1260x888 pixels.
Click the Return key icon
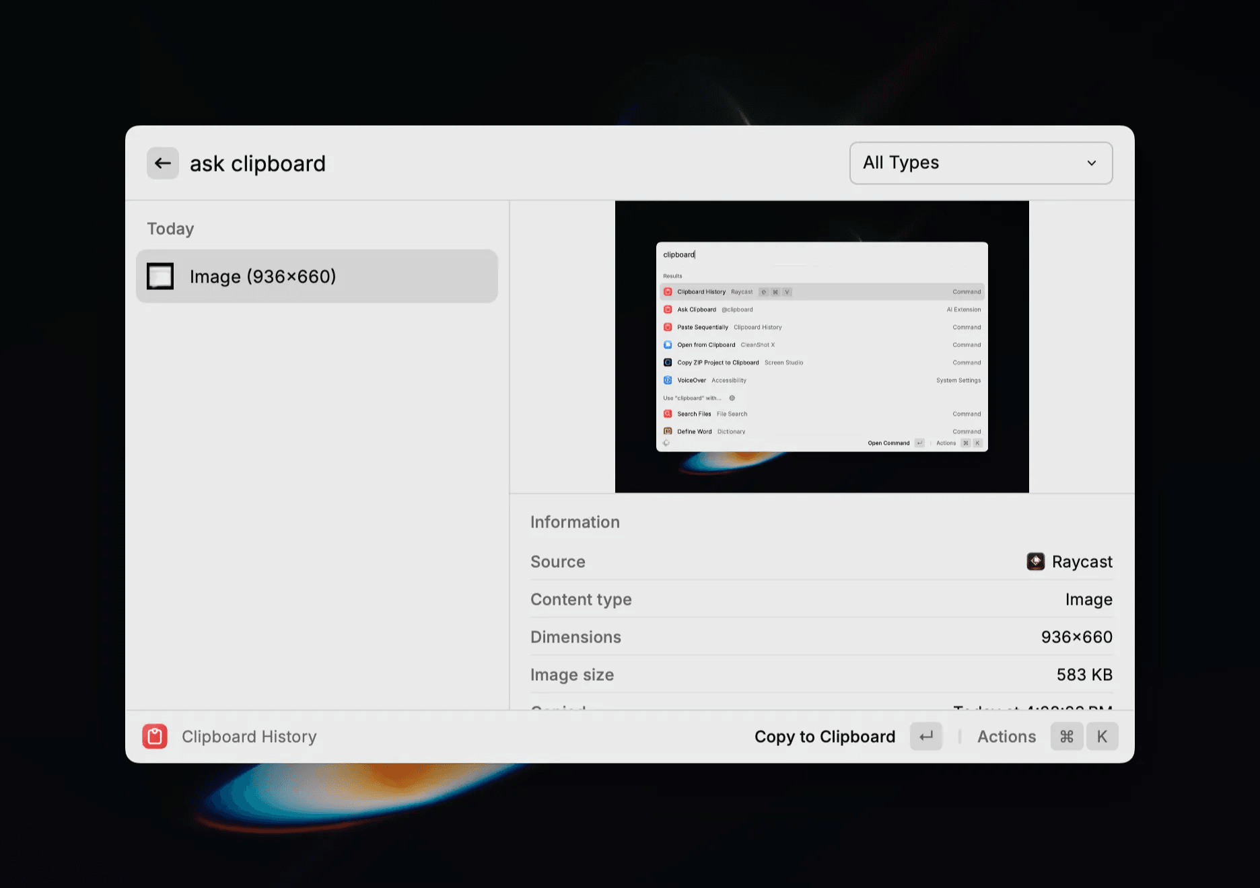point(926,737)
